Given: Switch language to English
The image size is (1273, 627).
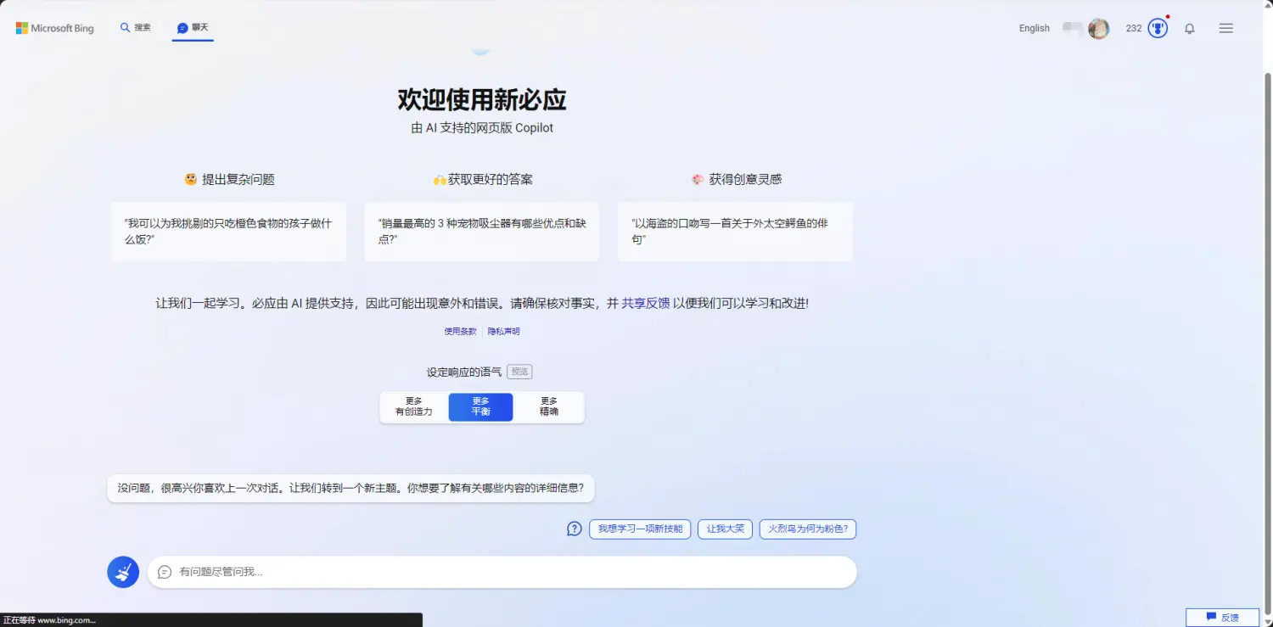Looking at the screenshot, I should coord(1034,28).
